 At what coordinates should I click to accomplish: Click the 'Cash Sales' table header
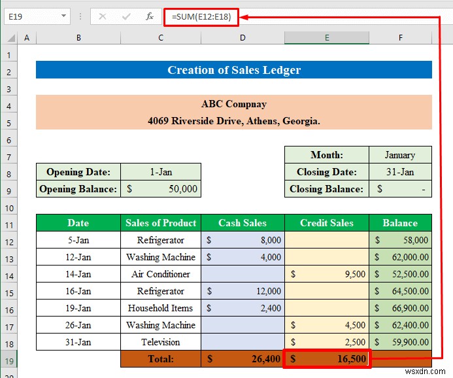tap(243, 223)
